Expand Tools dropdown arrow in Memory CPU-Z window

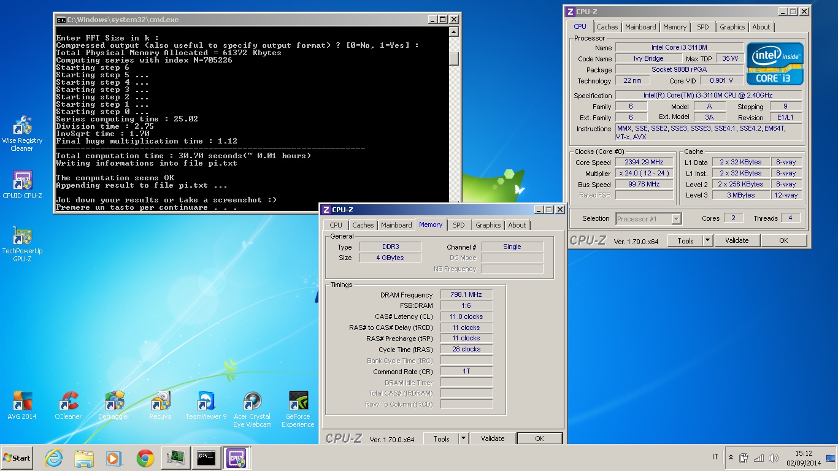point(463,438)
